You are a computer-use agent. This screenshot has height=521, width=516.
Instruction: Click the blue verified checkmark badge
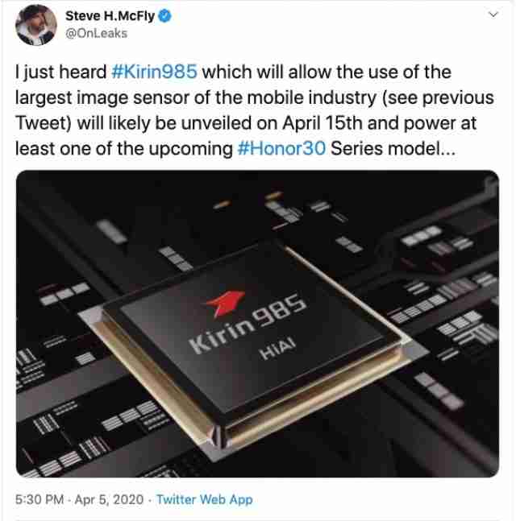pyautogui.click(x=164, y=16)
